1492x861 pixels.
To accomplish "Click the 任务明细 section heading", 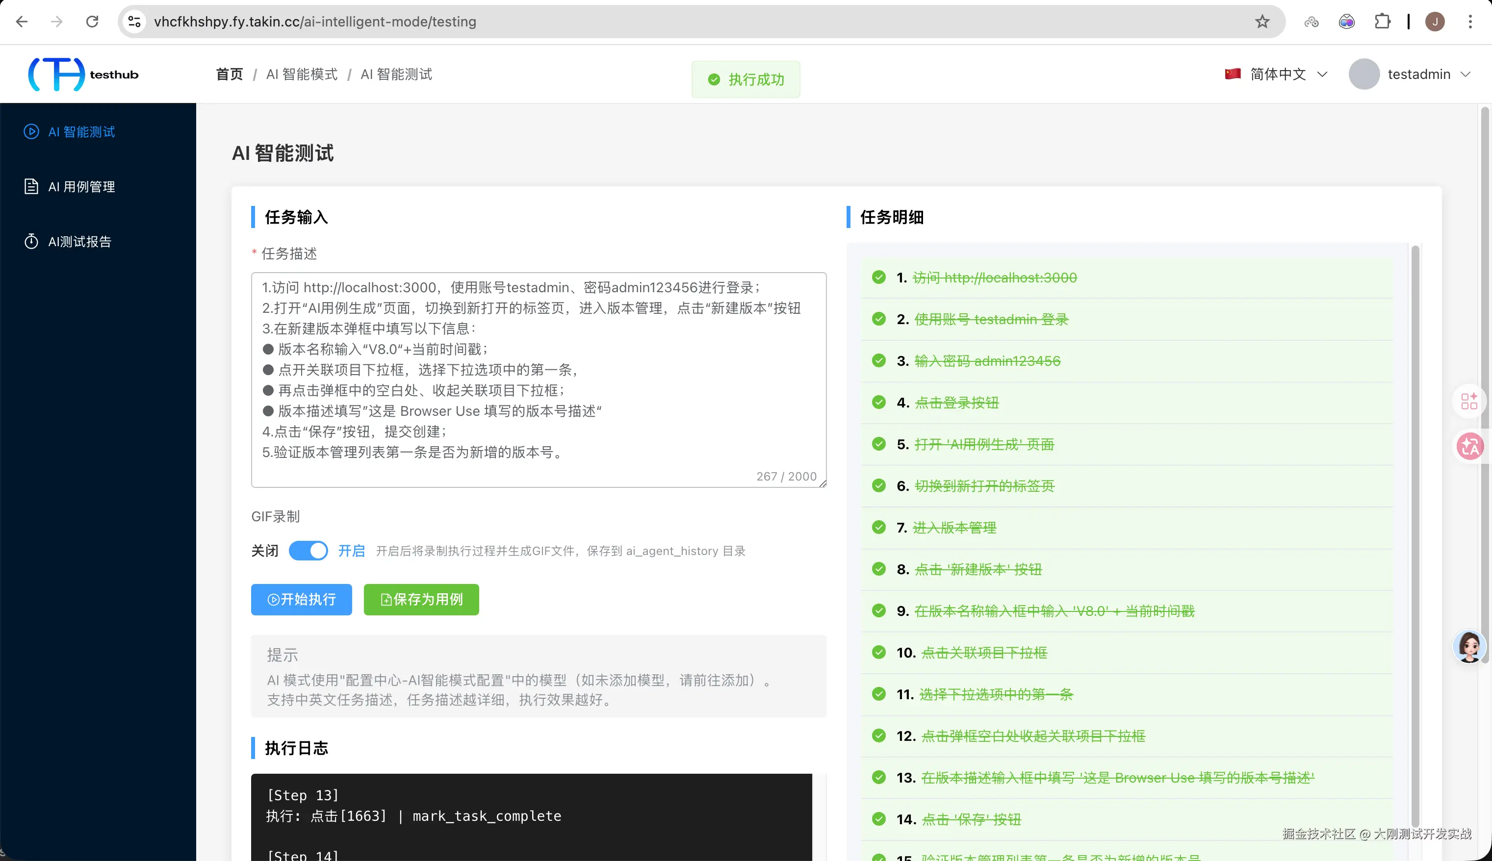I will click(892, 217).
